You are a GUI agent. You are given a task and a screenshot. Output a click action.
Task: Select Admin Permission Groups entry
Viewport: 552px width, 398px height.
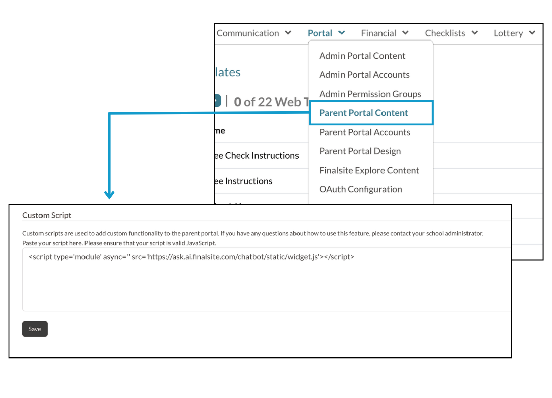(x=370, y=94)
